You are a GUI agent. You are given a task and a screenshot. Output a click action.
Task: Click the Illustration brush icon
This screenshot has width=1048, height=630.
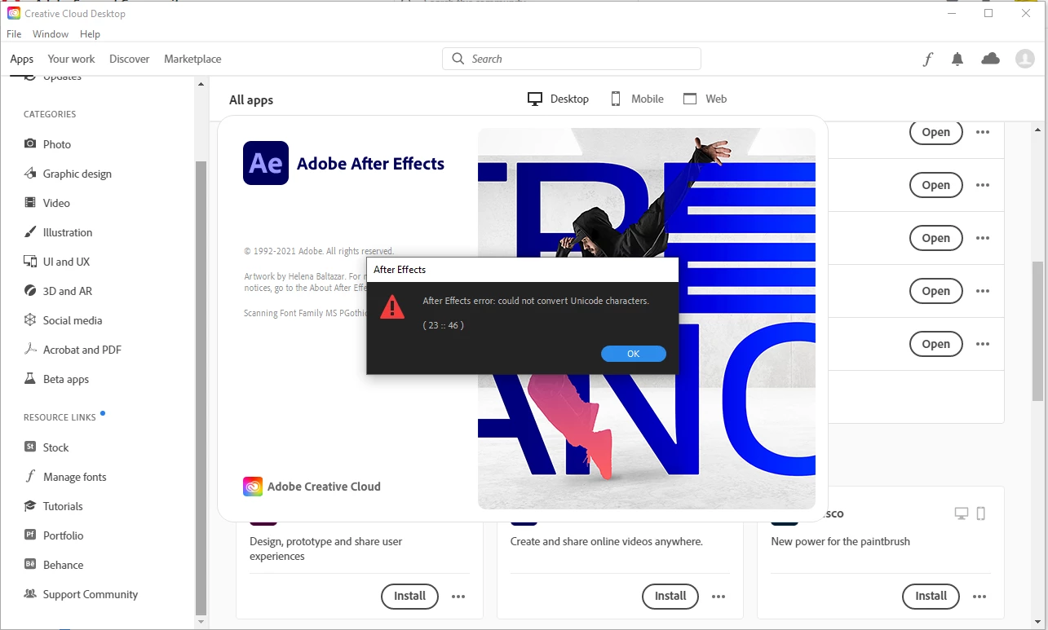30,231
